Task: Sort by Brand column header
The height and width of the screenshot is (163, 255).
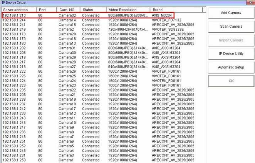Action: [x=176, y=10]
